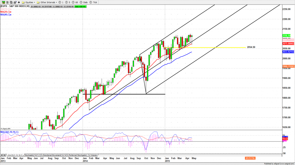This screenshot has height=165, width=295.
Task: Click the fourth toolbar icon beside plus
Action: coord(14,2)
